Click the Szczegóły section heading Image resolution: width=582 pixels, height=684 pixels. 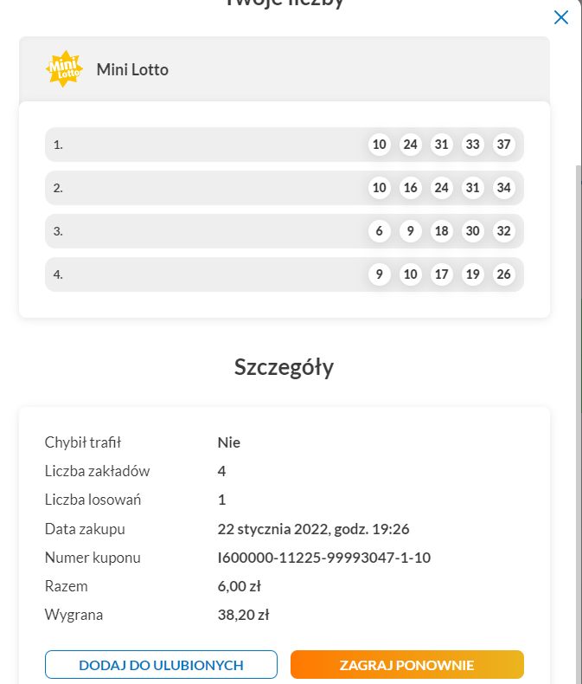pos(284,367)
